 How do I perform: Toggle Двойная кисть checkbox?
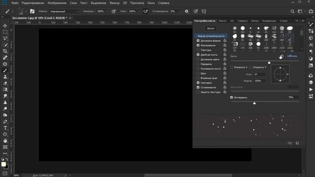click(198, 55)
